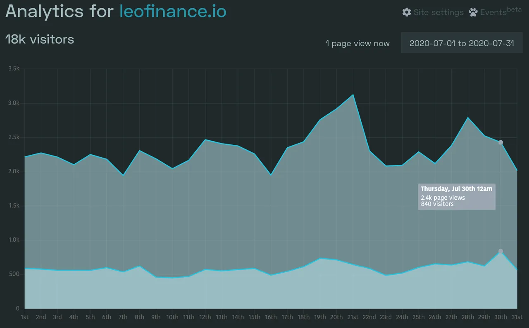The width and height of the screenshot is (529, 328).
Task: Click the 12th x-axis label
Action: click(x=205, y=317)
